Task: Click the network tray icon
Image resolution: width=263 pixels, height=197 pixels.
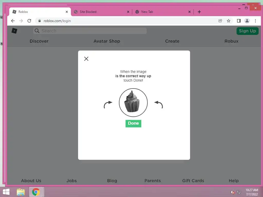Action: pyautogui.click(x=239, y=192)
